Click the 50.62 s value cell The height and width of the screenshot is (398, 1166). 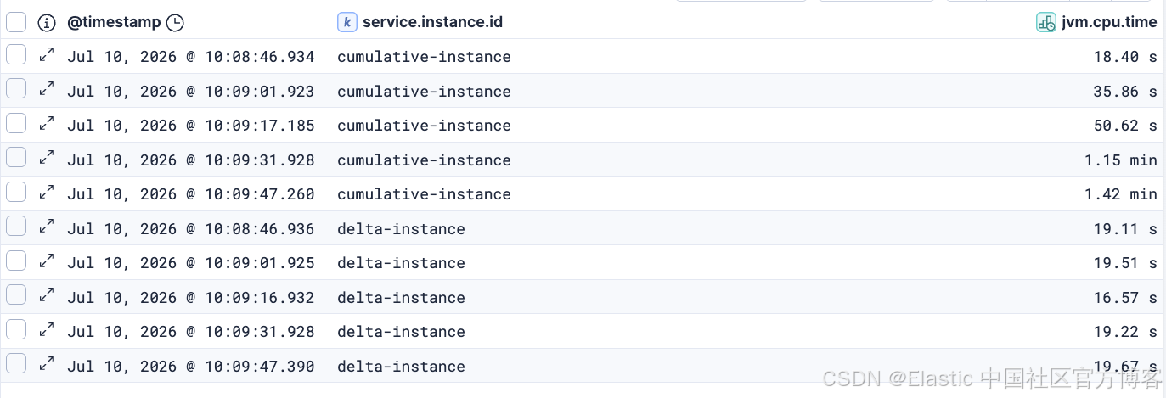1125,126
